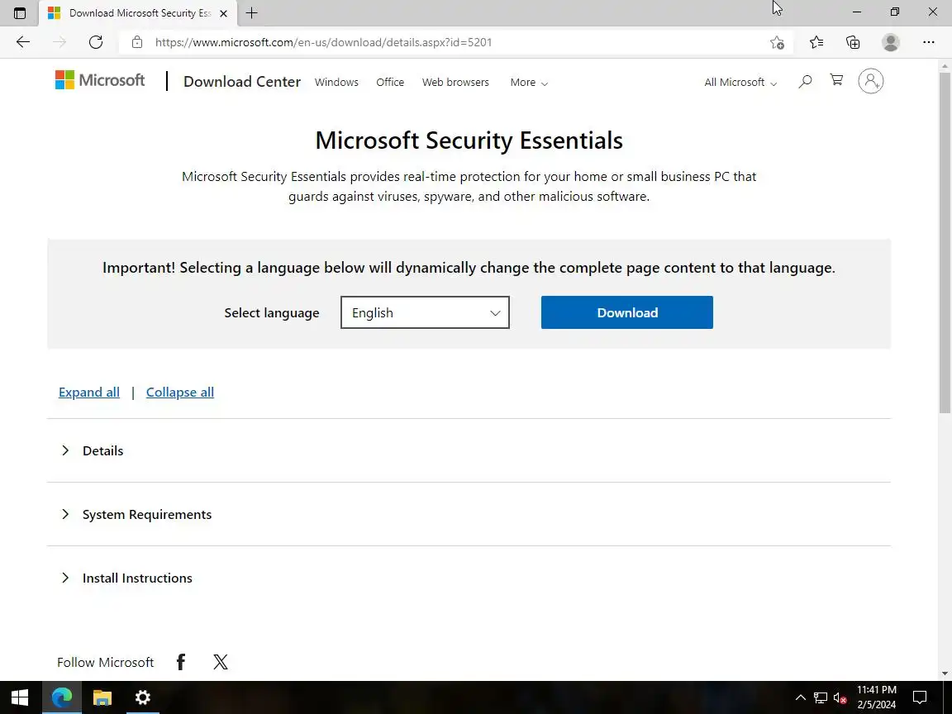Open Microsoft's Facebook page
This screenshot has height=714, width=952.
181,662
